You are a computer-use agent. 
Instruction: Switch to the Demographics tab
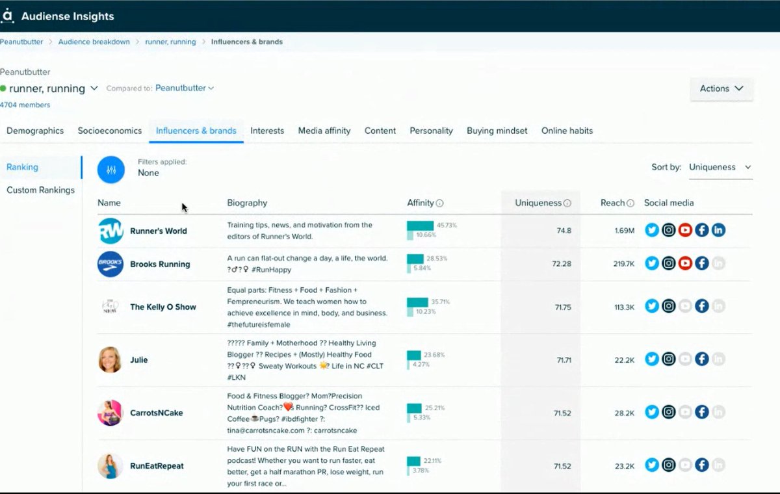(x=35, y=131)
